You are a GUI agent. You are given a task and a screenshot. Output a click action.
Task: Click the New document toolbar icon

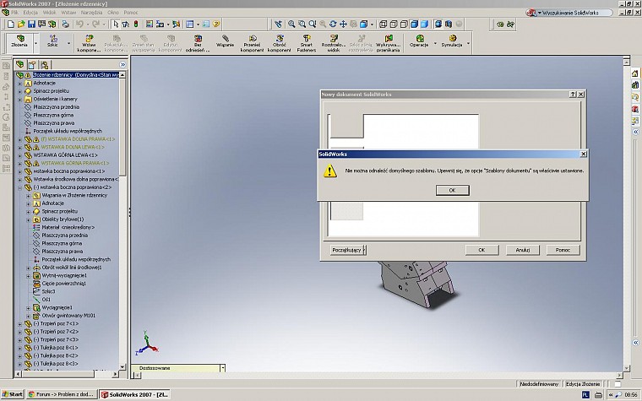(11, 24)
